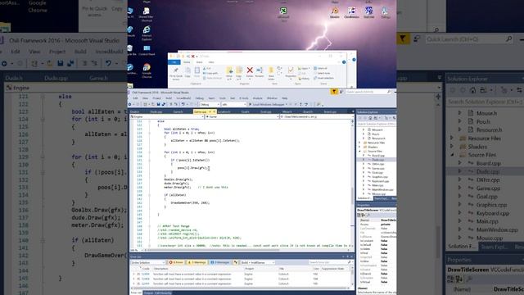The image size is (524, 295).
Task: Open the Blender desktop shortcut
Action: tap(334, 13)
